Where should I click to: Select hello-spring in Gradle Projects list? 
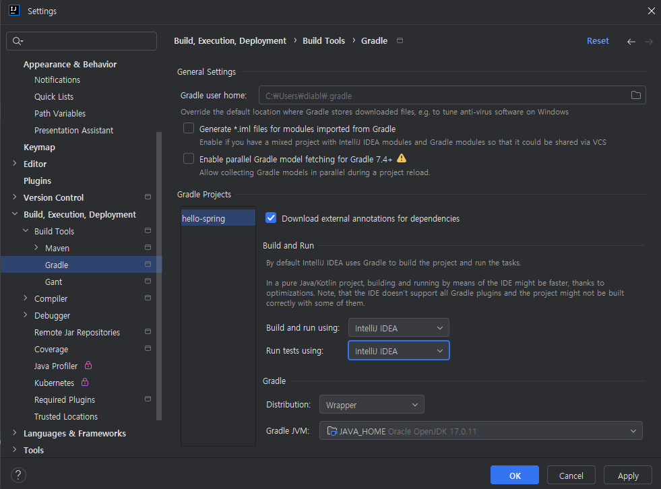point(218,218)
